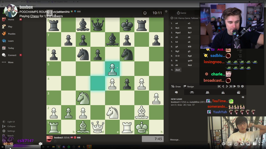Select white's move Bg2 in move 7

coord(177,51)
